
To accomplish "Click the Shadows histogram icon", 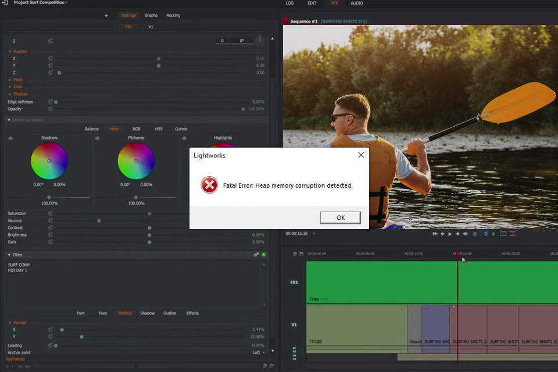I will pyautogui.click(x=10, y=138).
